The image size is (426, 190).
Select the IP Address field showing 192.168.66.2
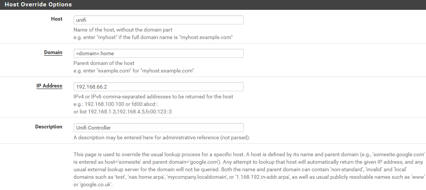coord(158,87)
